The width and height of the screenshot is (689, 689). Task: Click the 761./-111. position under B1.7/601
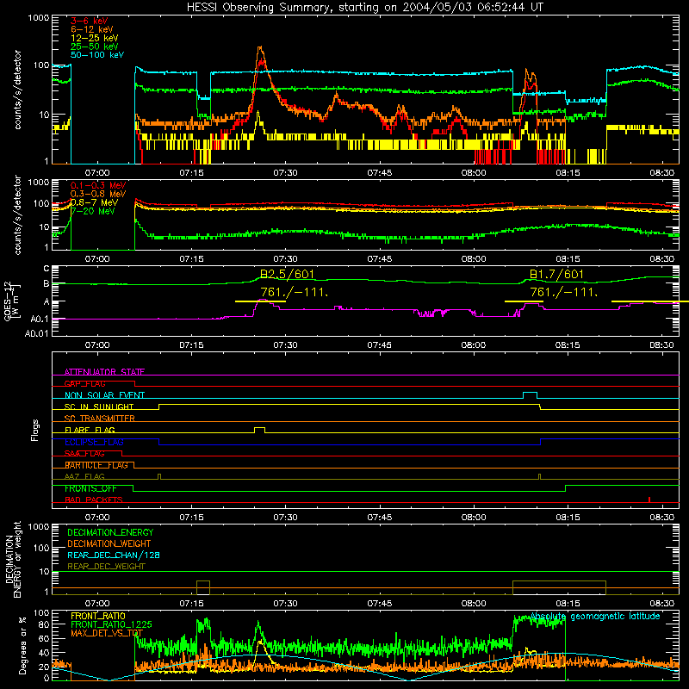(x=564, y=292)
